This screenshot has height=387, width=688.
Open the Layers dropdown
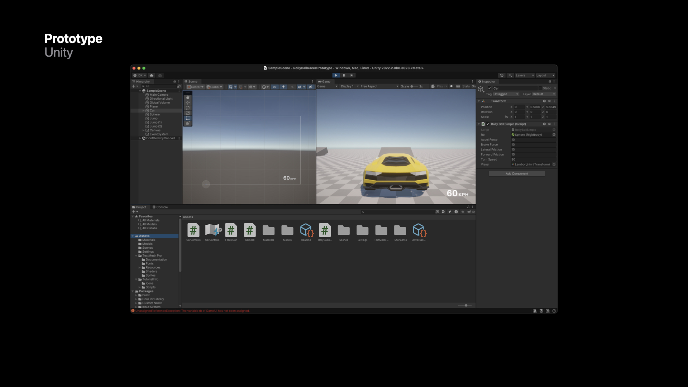click(x=525, y=75)
